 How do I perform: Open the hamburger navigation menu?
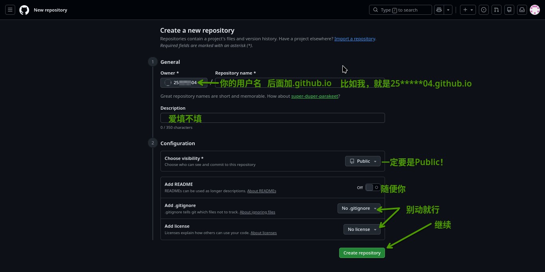(10, 10)
